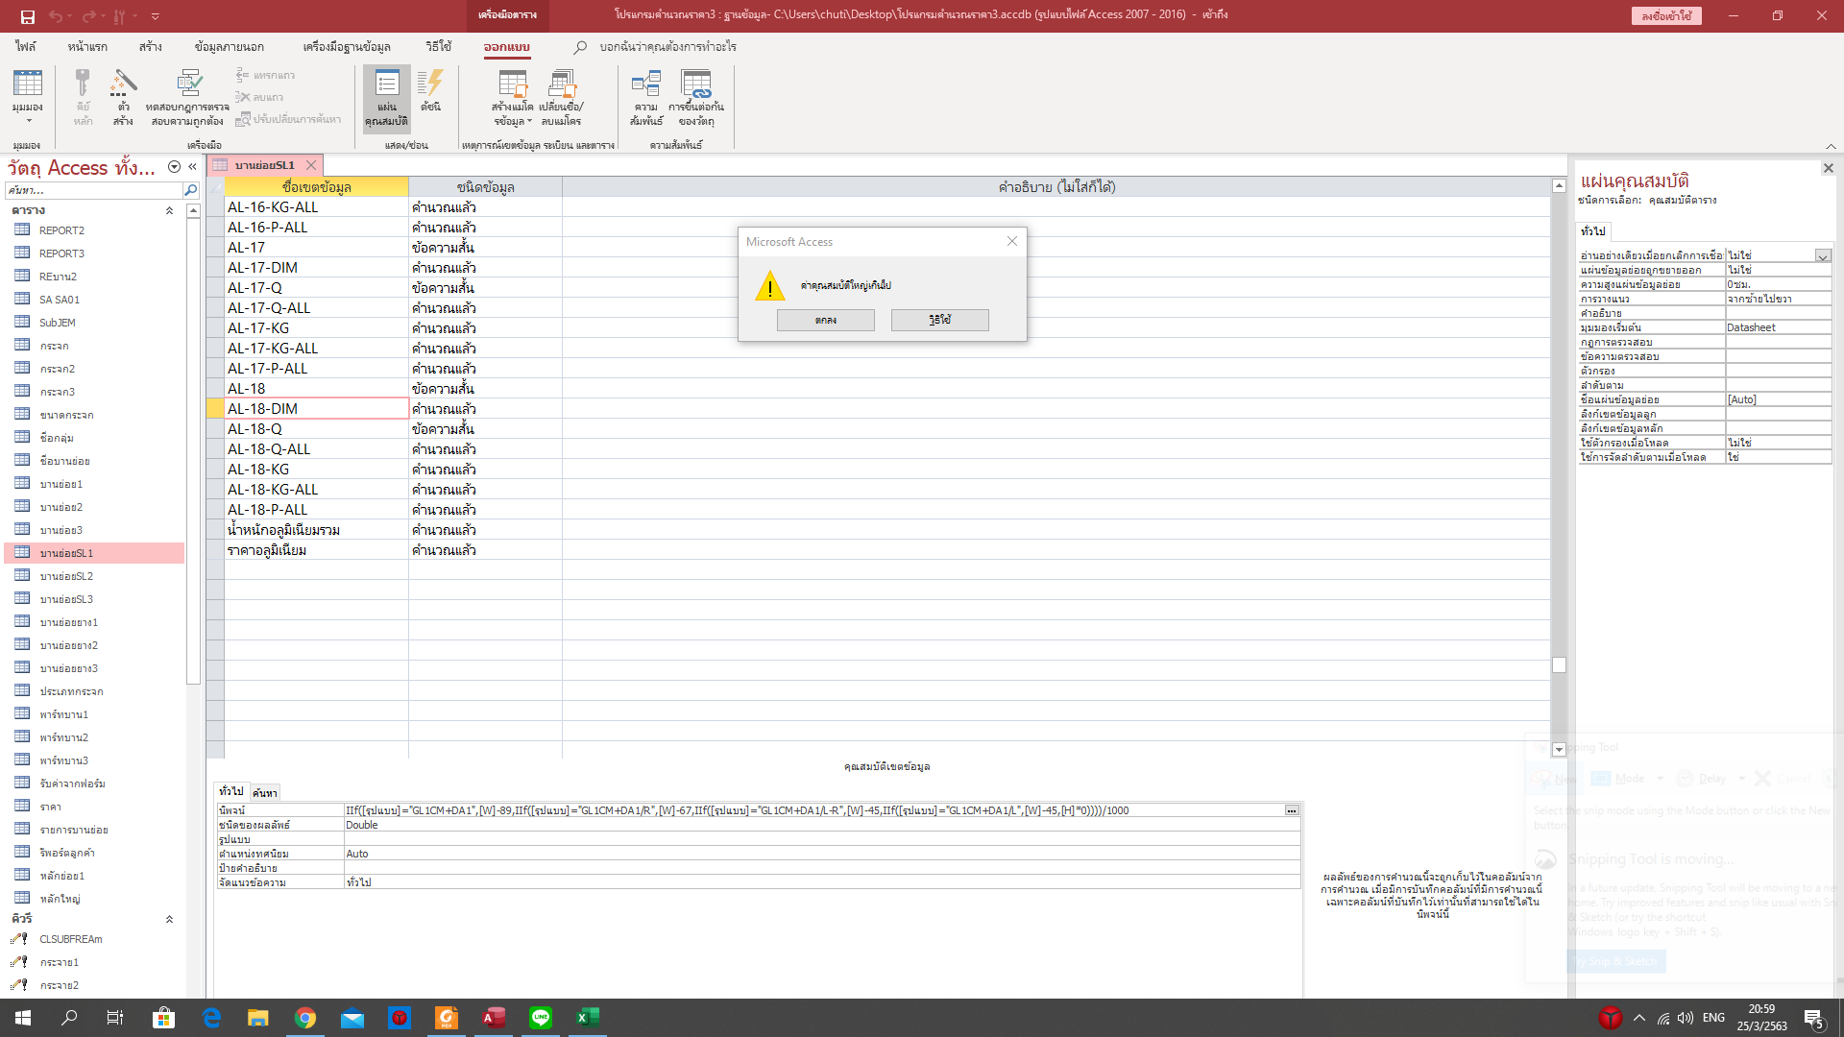Open dropdown arrow in property sheet first row
Viewport: 1844px width, 1037px height.
pyautogui.click(x=1822, y=256)
